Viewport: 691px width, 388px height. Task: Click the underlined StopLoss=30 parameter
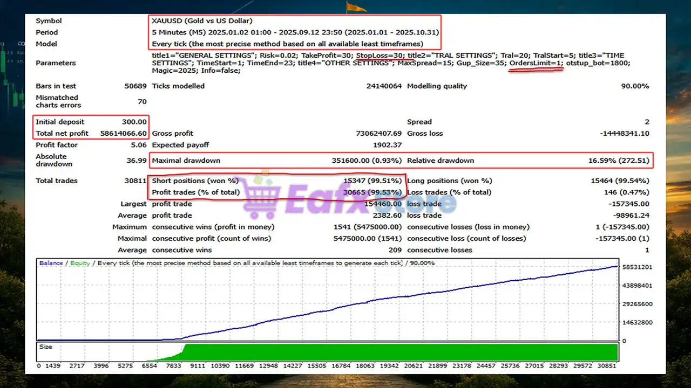point(380,56)
